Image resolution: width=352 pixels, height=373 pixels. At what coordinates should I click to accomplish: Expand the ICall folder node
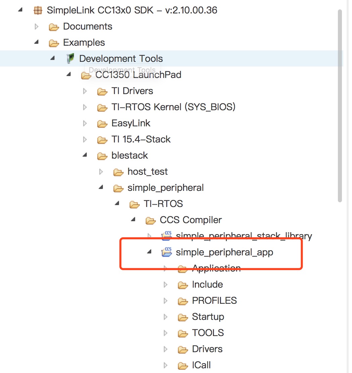(166, 365)
